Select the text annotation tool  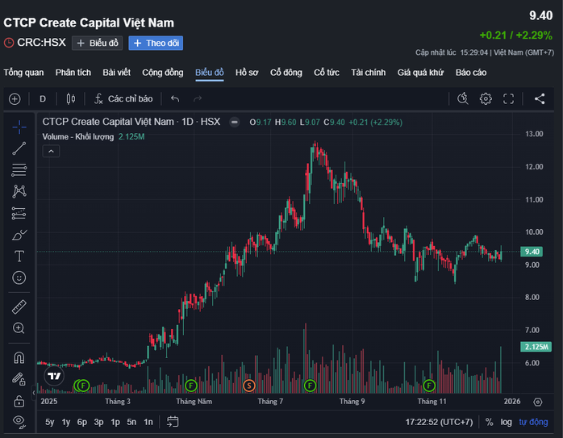pyautogui.click(x=19, y=256)
